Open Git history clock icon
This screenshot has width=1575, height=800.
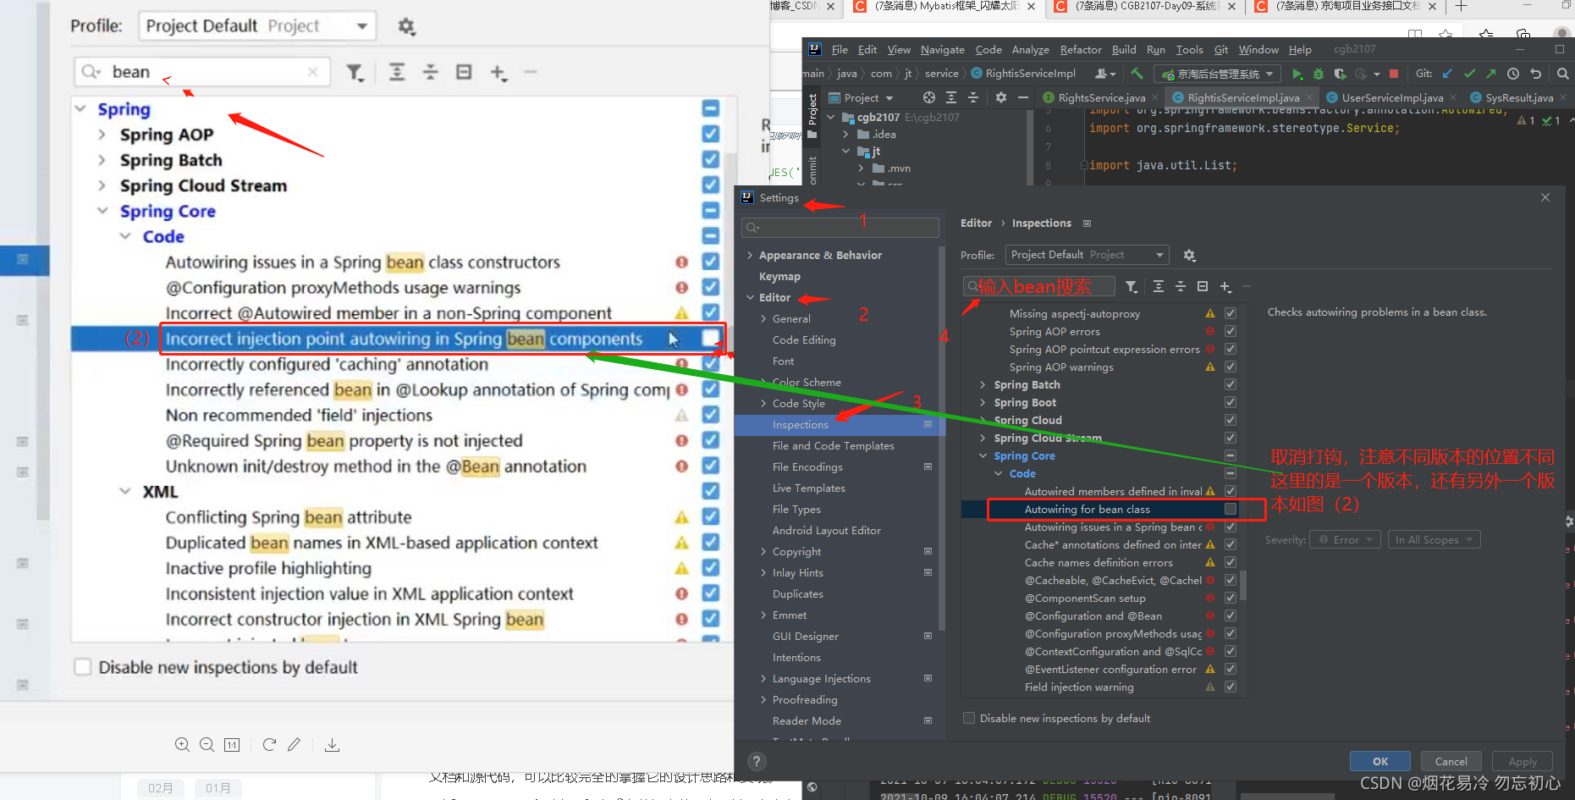point(1513,74)
